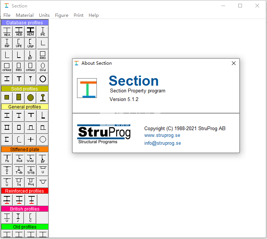Pick the tall rectangular CFRHS profile
The height and width of the screenshot is (239, 267).
click(x=31, y=67)
